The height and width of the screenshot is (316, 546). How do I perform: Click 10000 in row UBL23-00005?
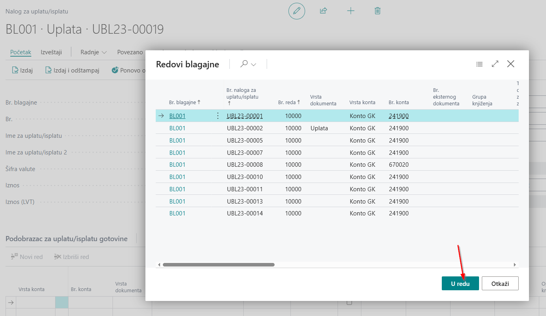tap(293, 141)
